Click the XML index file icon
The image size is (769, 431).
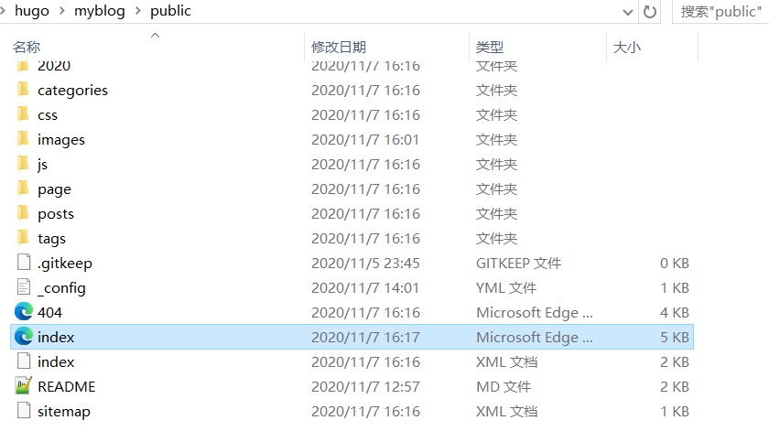(x=24, y=361)
